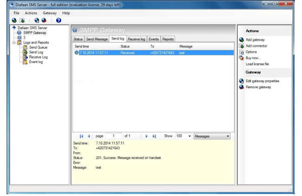Screen dimensions: 302x196
Task: Click the SMPP Gateway header globe icon
Action: 75,30
